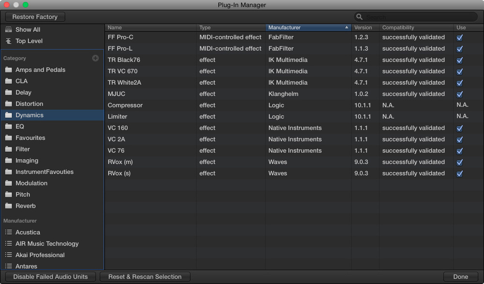Click the Pitch folder icon
The height and width of the screenshot is (284, 484).
[x=9, y=194]
